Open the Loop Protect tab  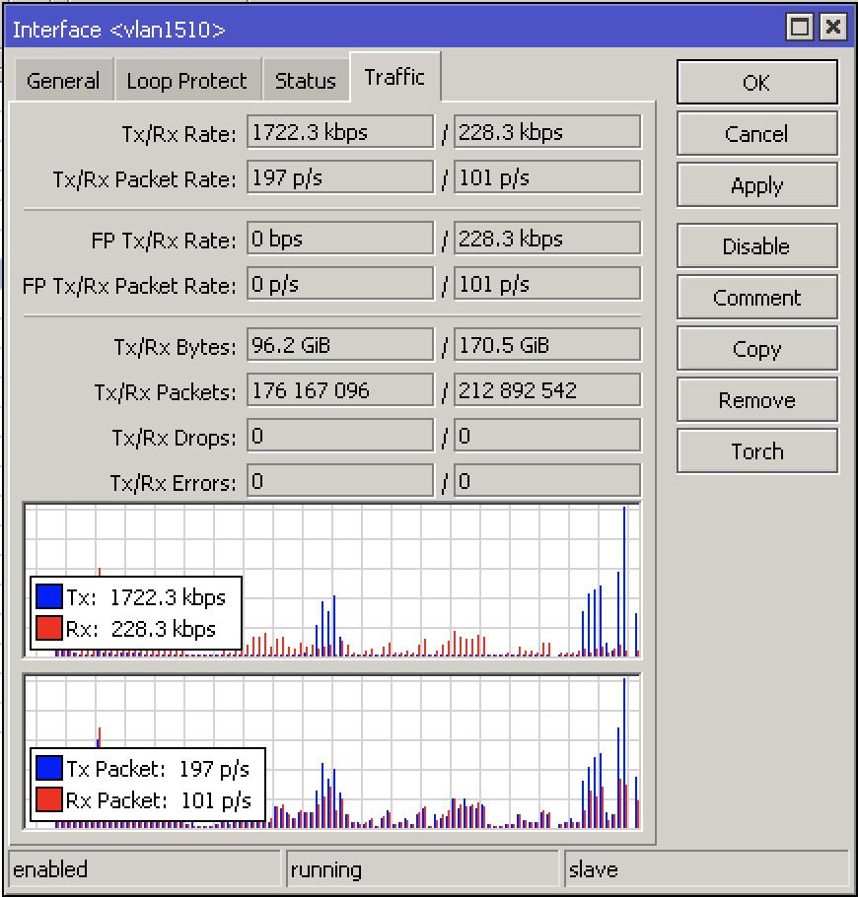[187, 80]
